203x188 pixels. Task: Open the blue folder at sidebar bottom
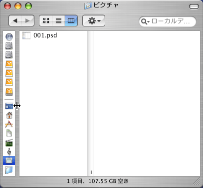pos(9,170)
